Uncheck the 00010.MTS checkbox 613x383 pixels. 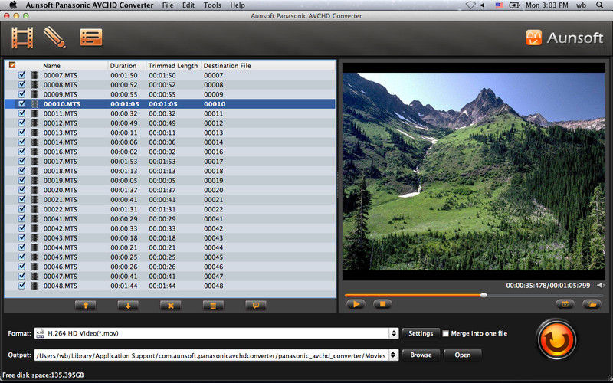pyautogui.click(x=22, y=103)
